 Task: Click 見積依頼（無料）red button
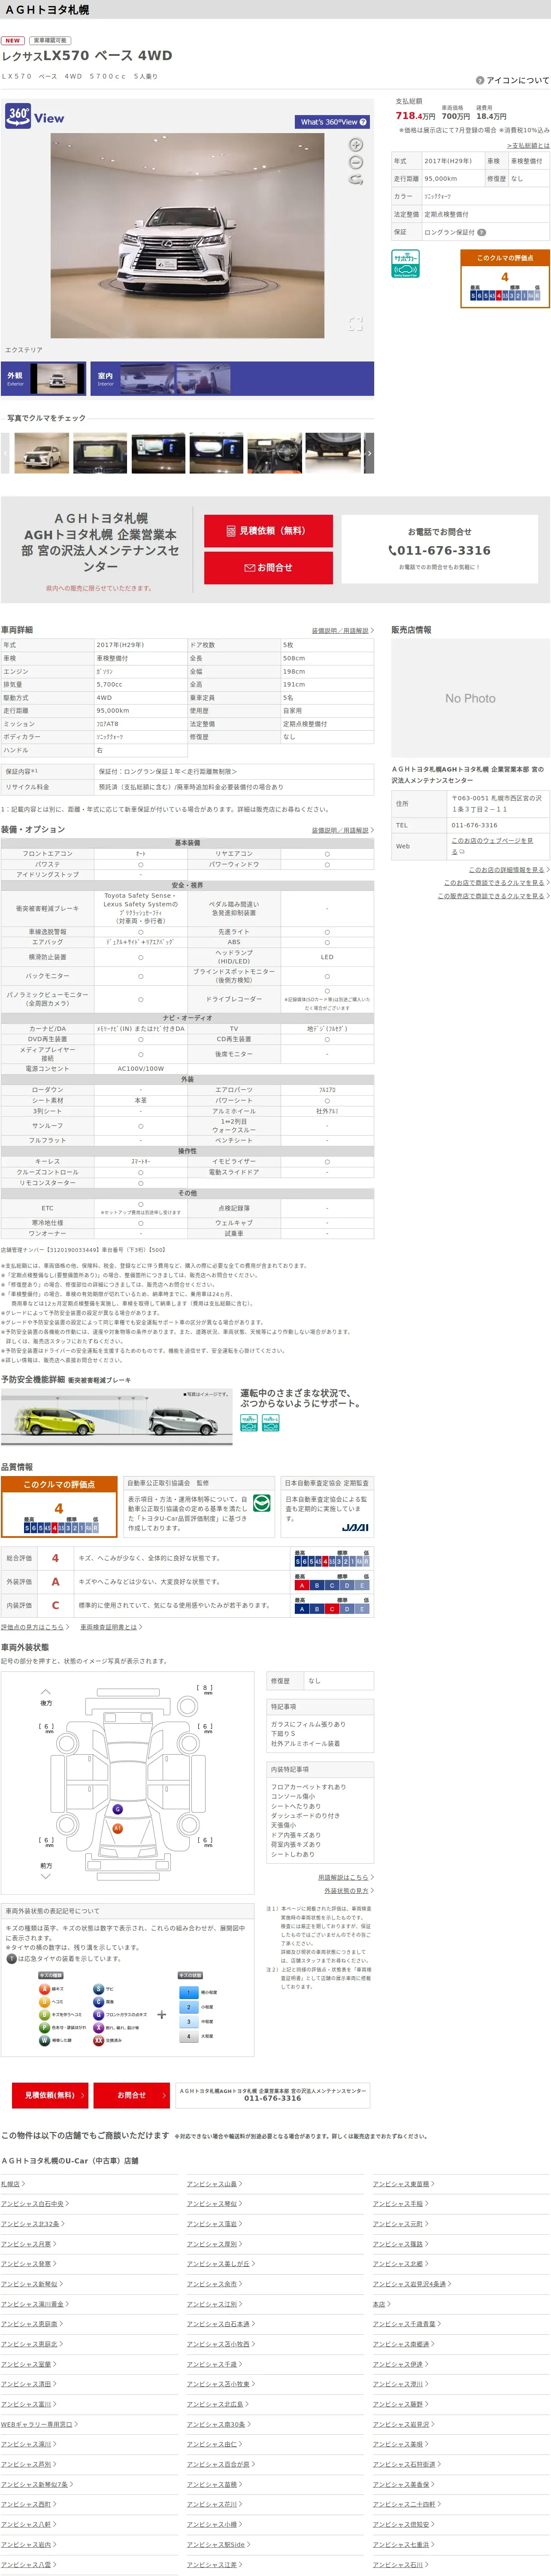click(268, 531)
